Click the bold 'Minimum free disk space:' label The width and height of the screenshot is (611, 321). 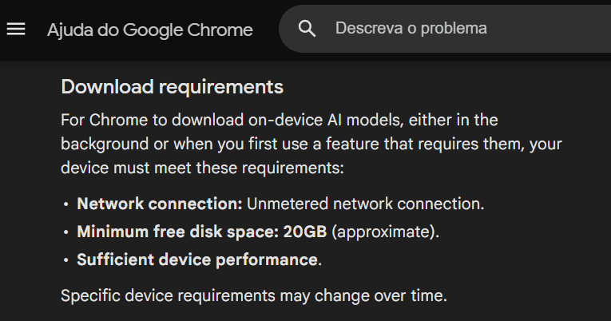coord(177,232)
